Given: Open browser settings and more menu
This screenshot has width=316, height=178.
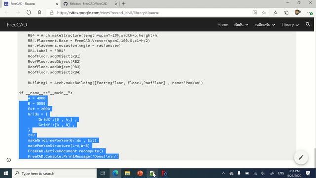Looking at the screenshot, I should (310, 13).
